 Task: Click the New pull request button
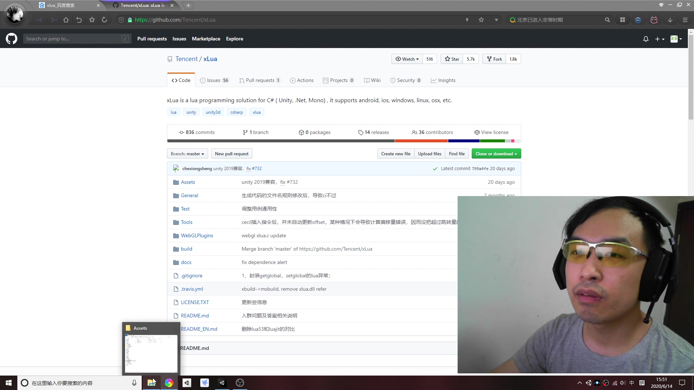click(231, 153)
